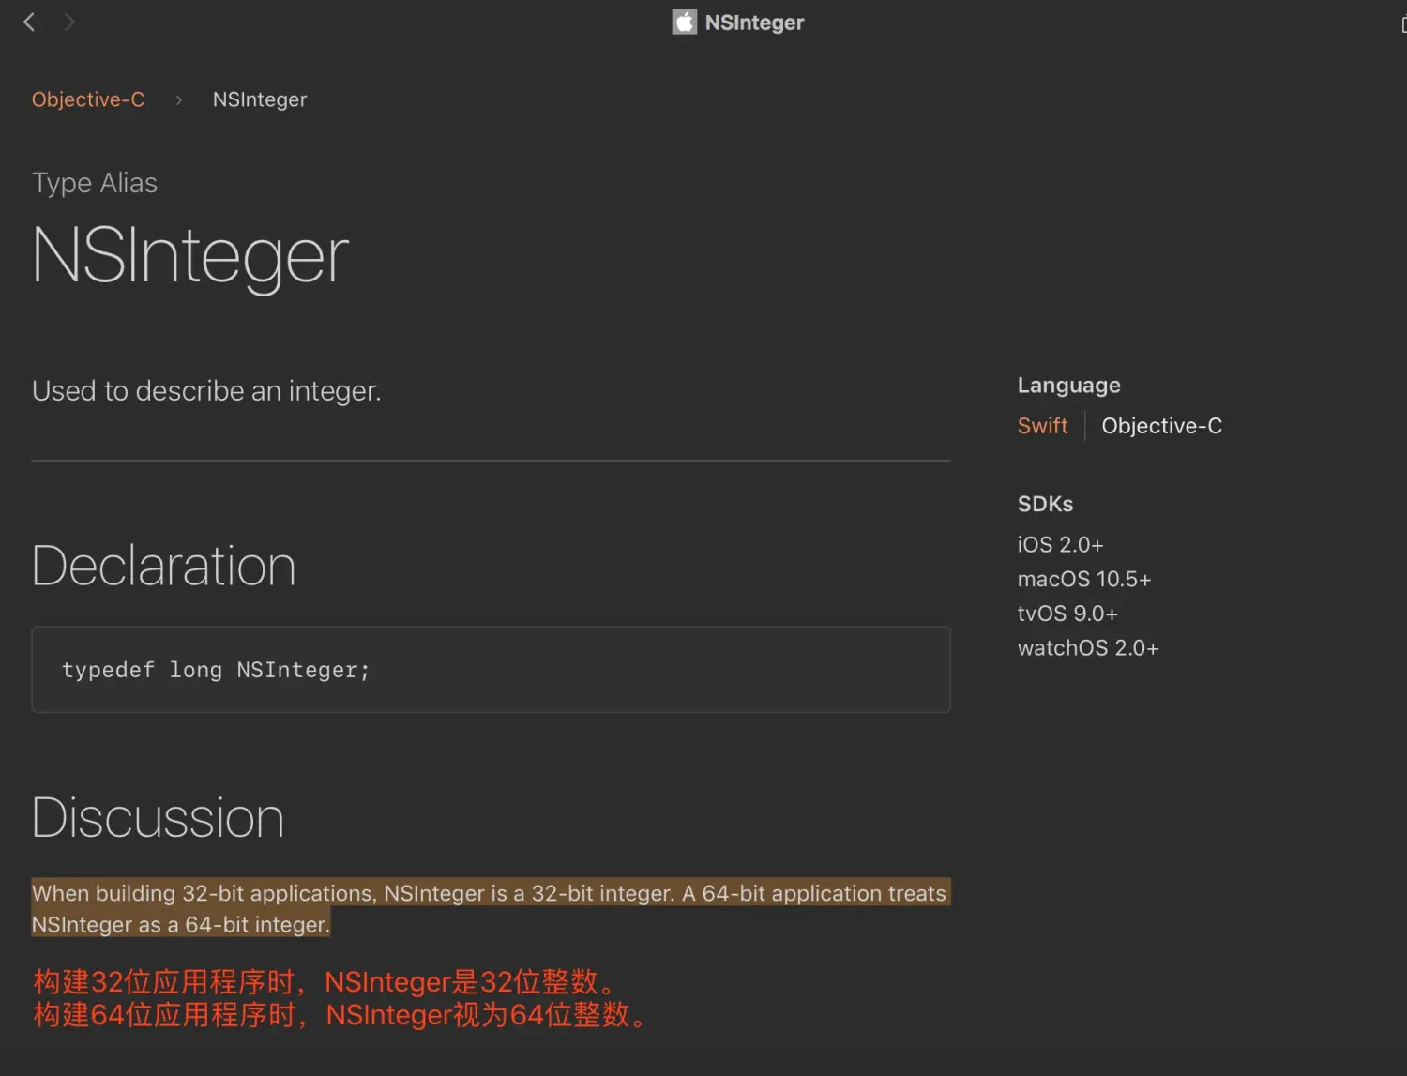Click the SDKs sidebar heading
1407x1076 pixels.
coord(1045,504)
